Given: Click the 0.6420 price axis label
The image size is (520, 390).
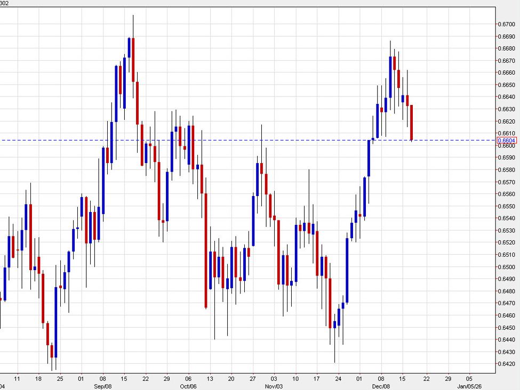Looking at the screenshot, I should pos(506,364).
